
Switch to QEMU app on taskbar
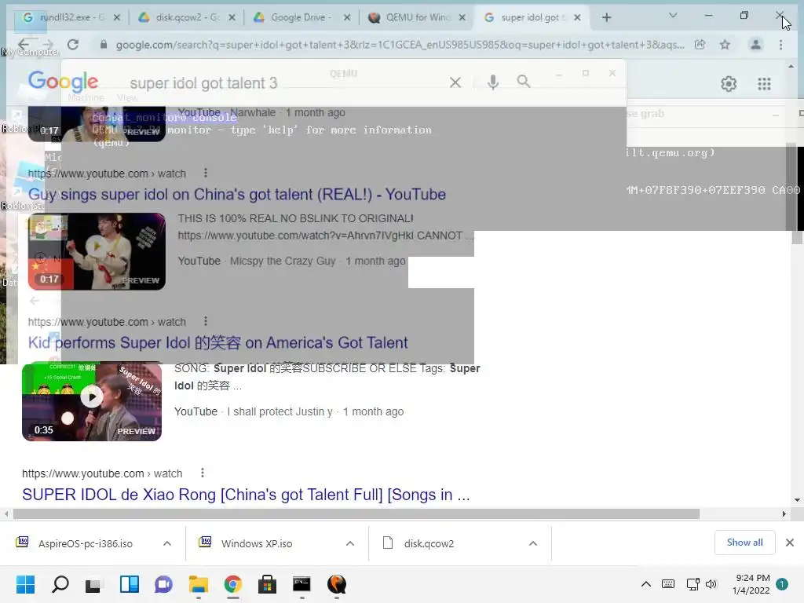pyautogui.click(x=336, y=584)
